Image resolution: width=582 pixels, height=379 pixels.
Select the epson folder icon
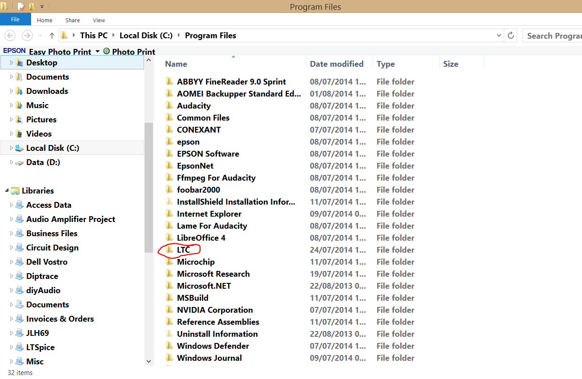click(x=169, y=141)
